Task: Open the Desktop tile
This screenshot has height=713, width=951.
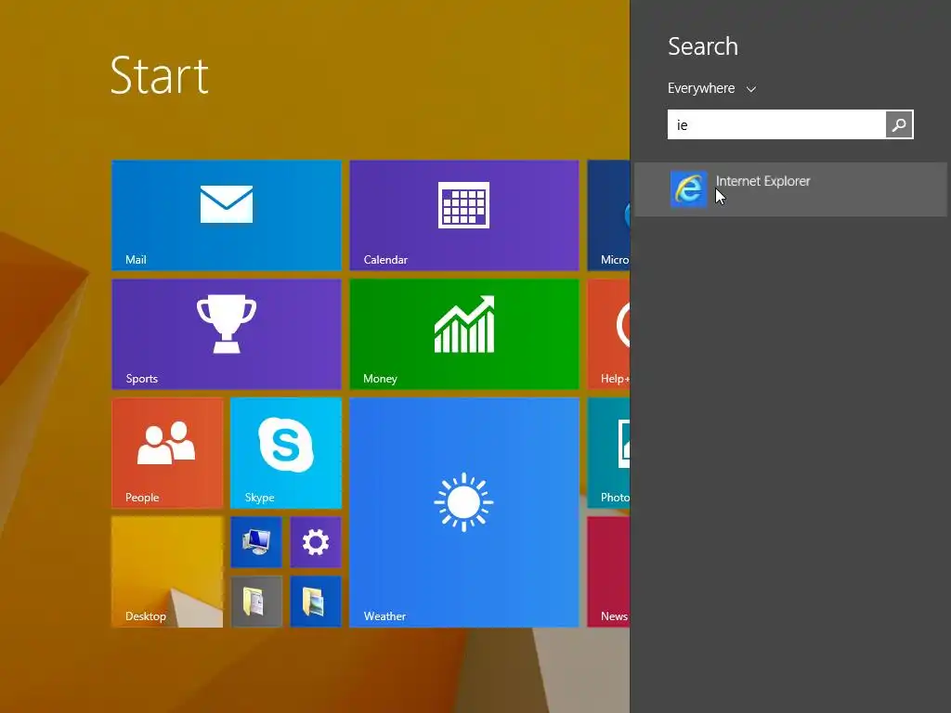Action: pyautogui.click(x=167, y=572)
